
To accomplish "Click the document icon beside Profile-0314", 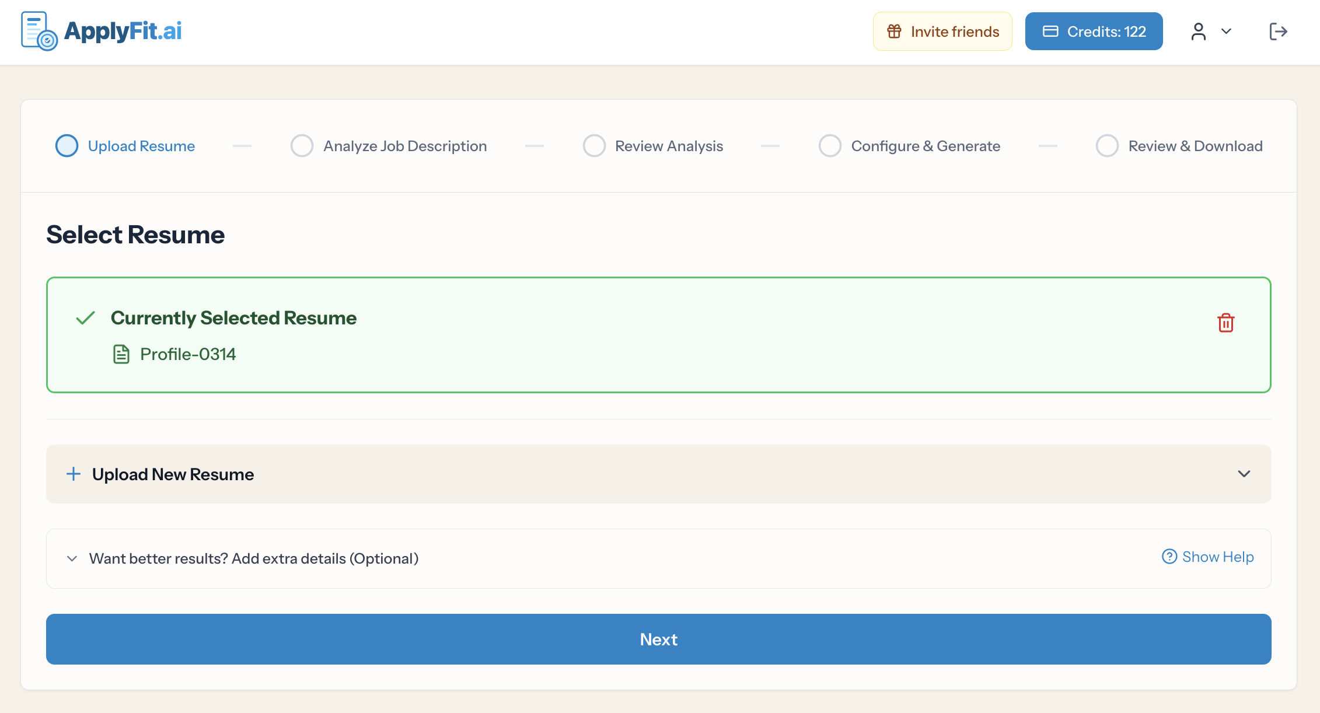I will point(121,354).
